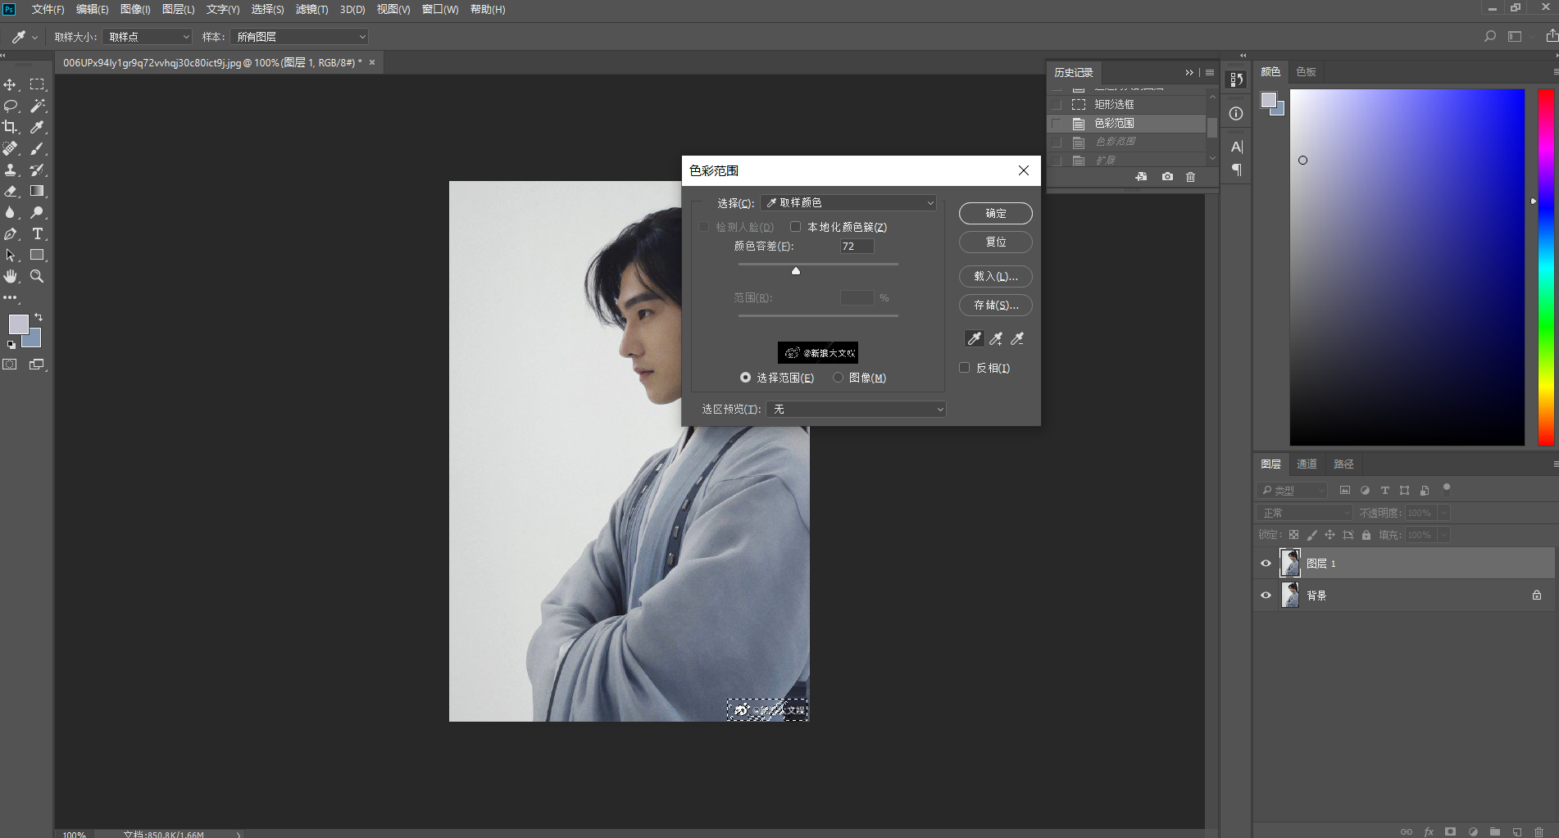Open the Select (选择) sampled colors dropdown

[848, 202]
